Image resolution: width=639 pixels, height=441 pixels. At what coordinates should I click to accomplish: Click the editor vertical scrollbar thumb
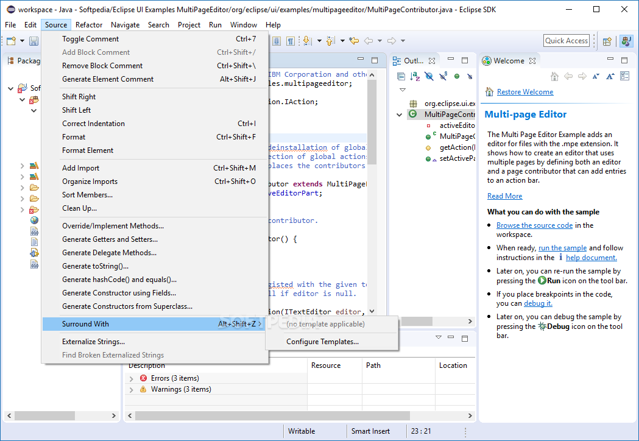[372, 122]
